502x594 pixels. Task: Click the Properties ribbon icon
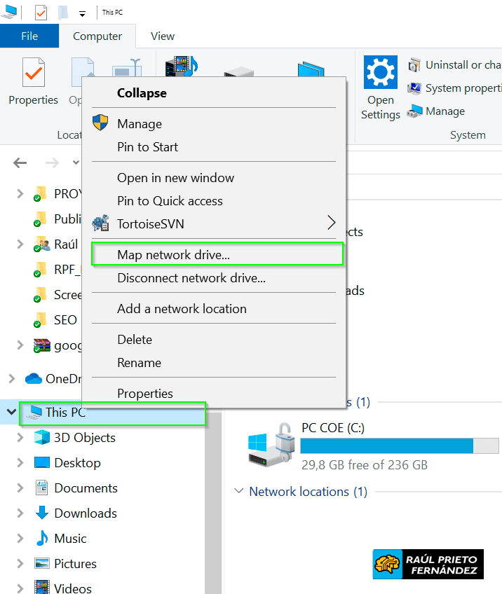[x=33, y=73]
